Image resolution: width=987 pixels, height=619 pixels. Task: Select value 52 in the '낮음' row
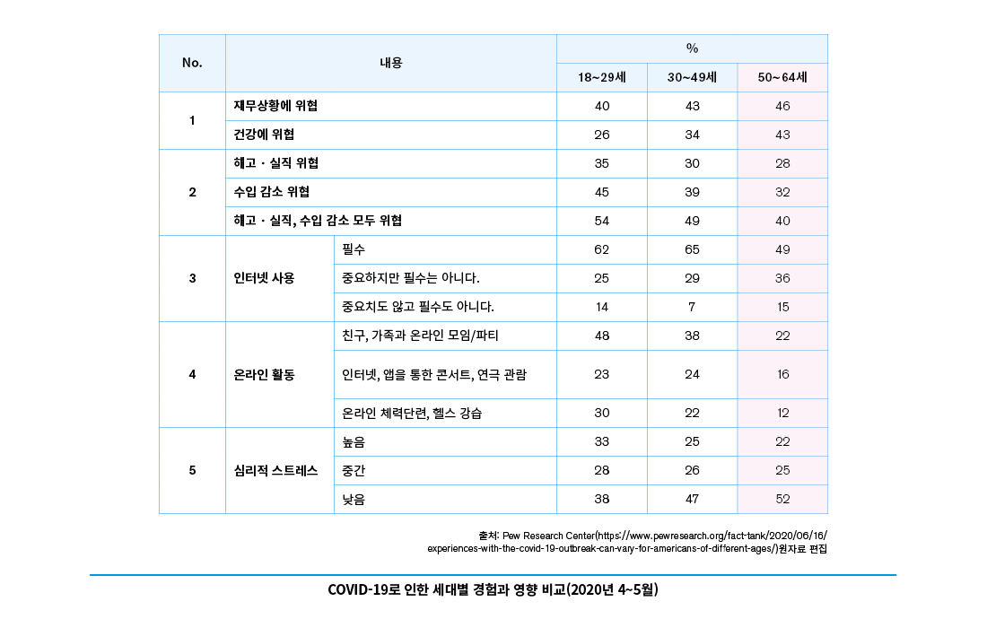click(782, 499)
